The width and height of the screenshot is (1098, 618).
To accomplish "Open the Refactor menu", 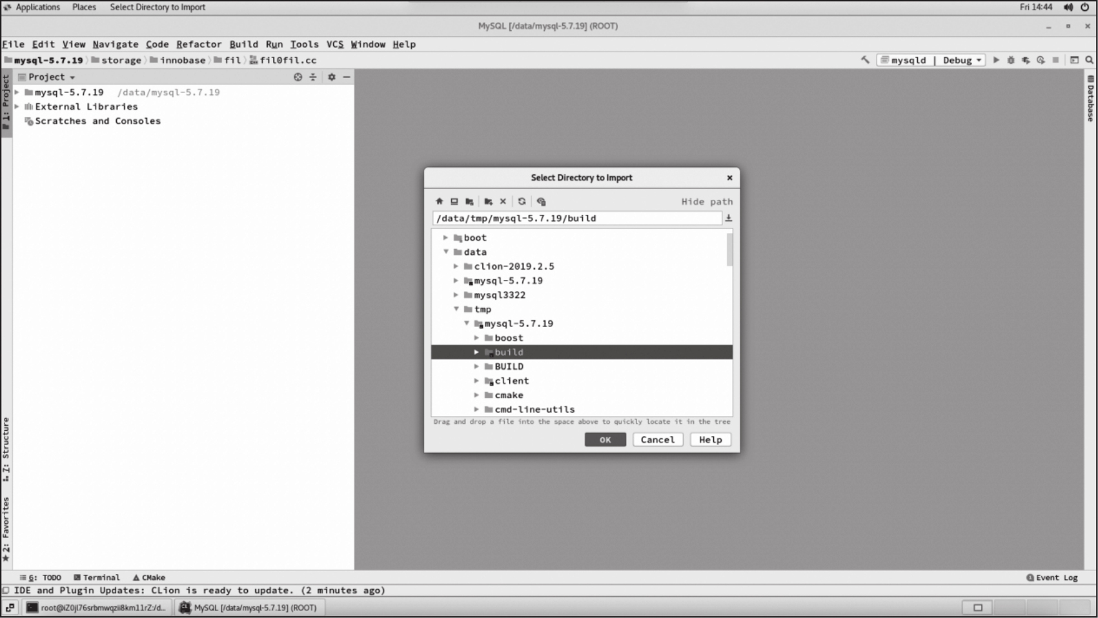I will click(x=198, y=44).
